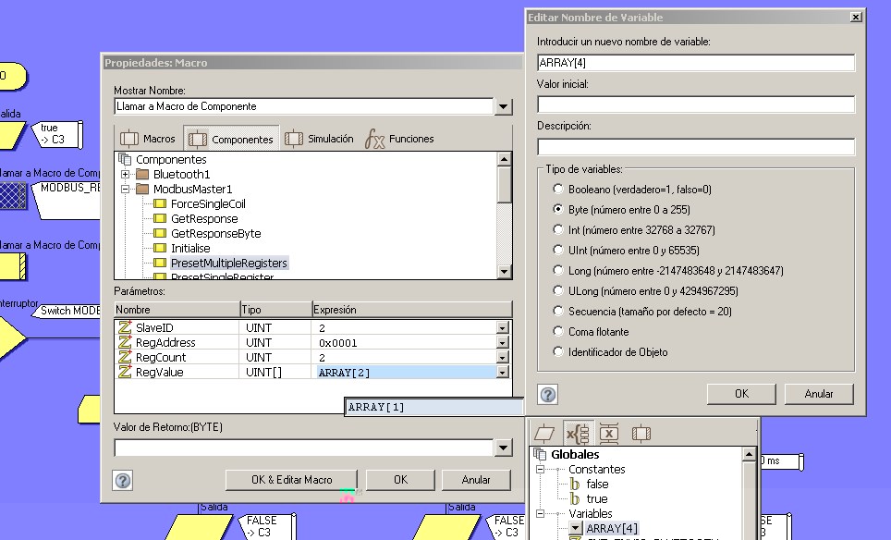Screen dimensions: 891x540
Task: Click the ForceSingleCoil macro icon
Action: (x=160, y=203)
